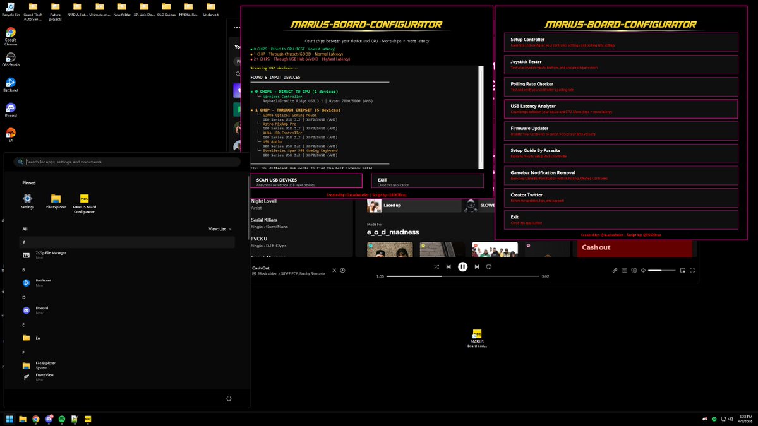758x426 pixels.
Task: Open Battle.net from Start app list
Action: click(126, 283)
